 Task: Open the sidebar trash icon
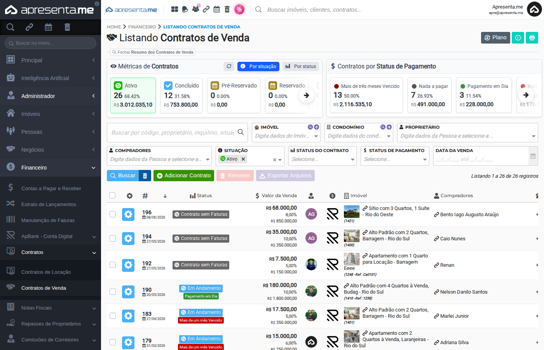pos(67,27)
